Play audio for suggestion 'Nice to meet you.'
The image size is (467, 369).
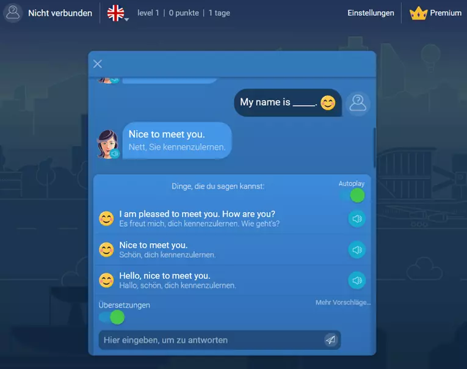pyautogui.click(x=357, y=250)
